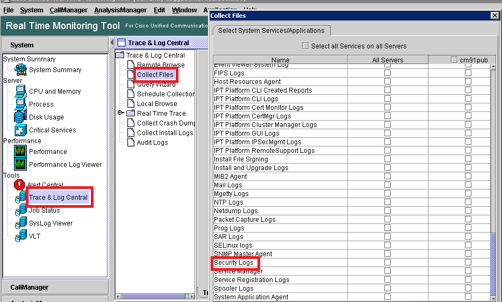The image size is (502, 302).
Task: Click the tree pane horizontal scrollbar right arrow
Action: click(x=191, y=297)
